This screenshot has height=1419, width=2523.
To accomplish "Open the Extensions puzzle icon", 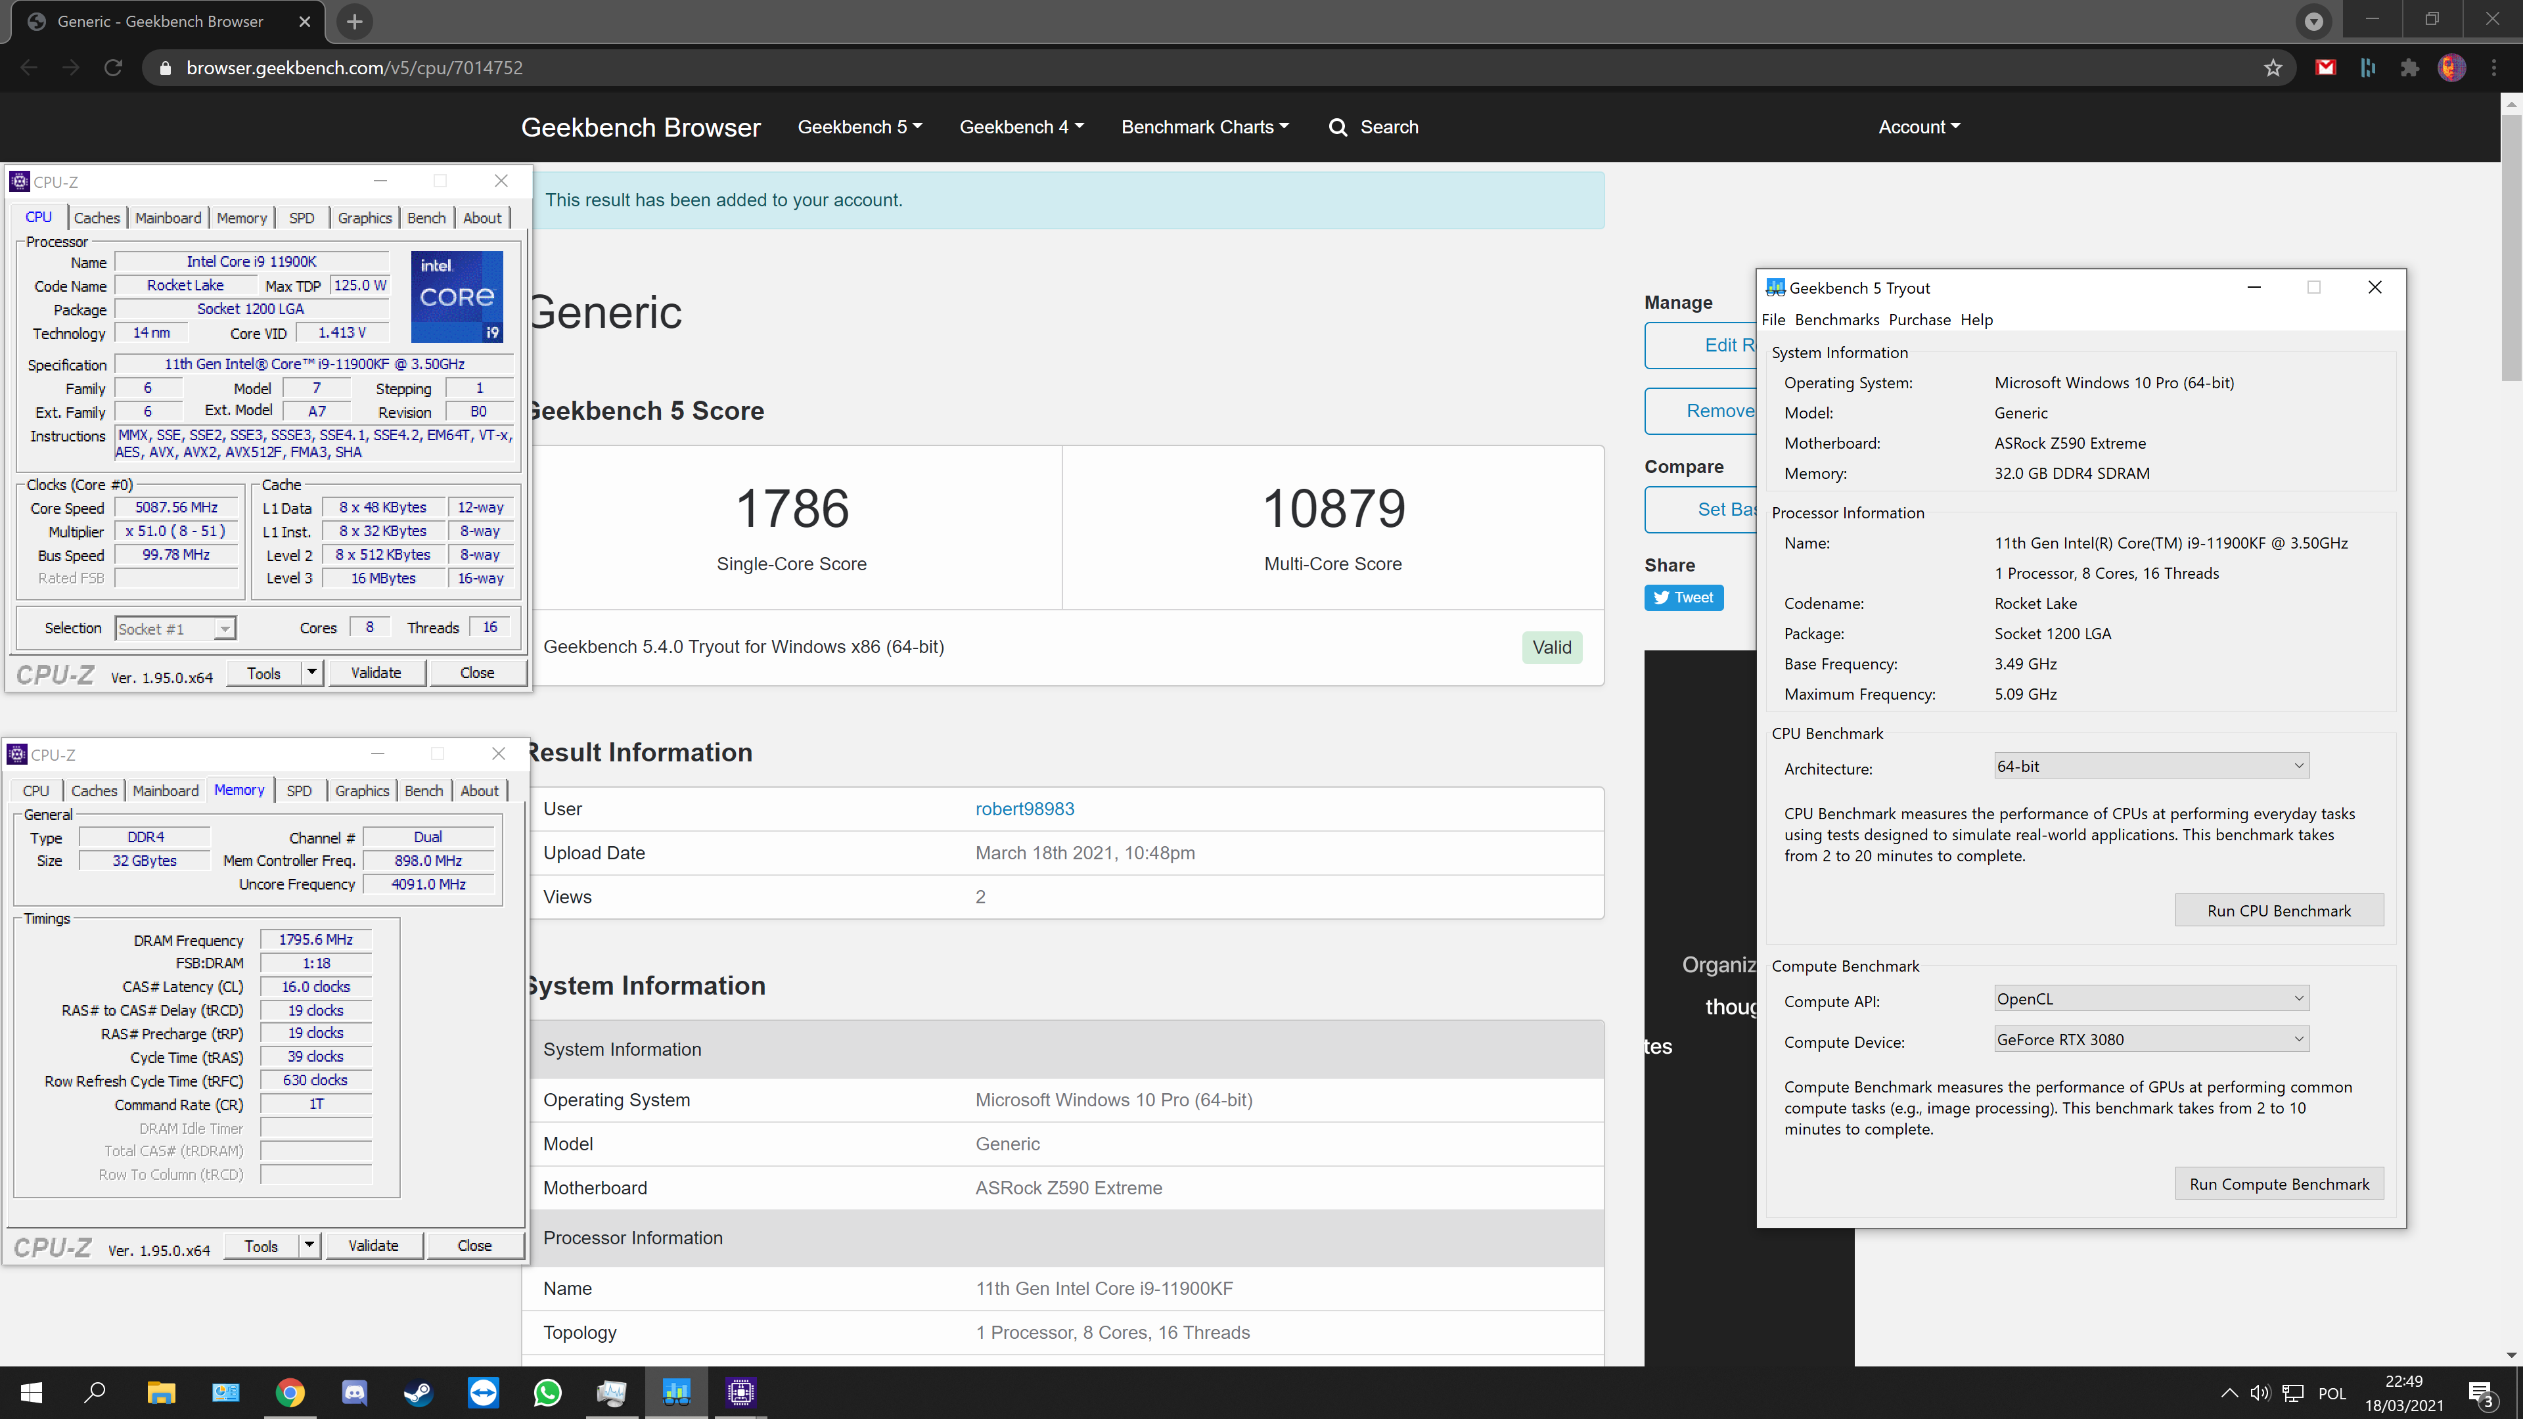I will coord(2409,68).
